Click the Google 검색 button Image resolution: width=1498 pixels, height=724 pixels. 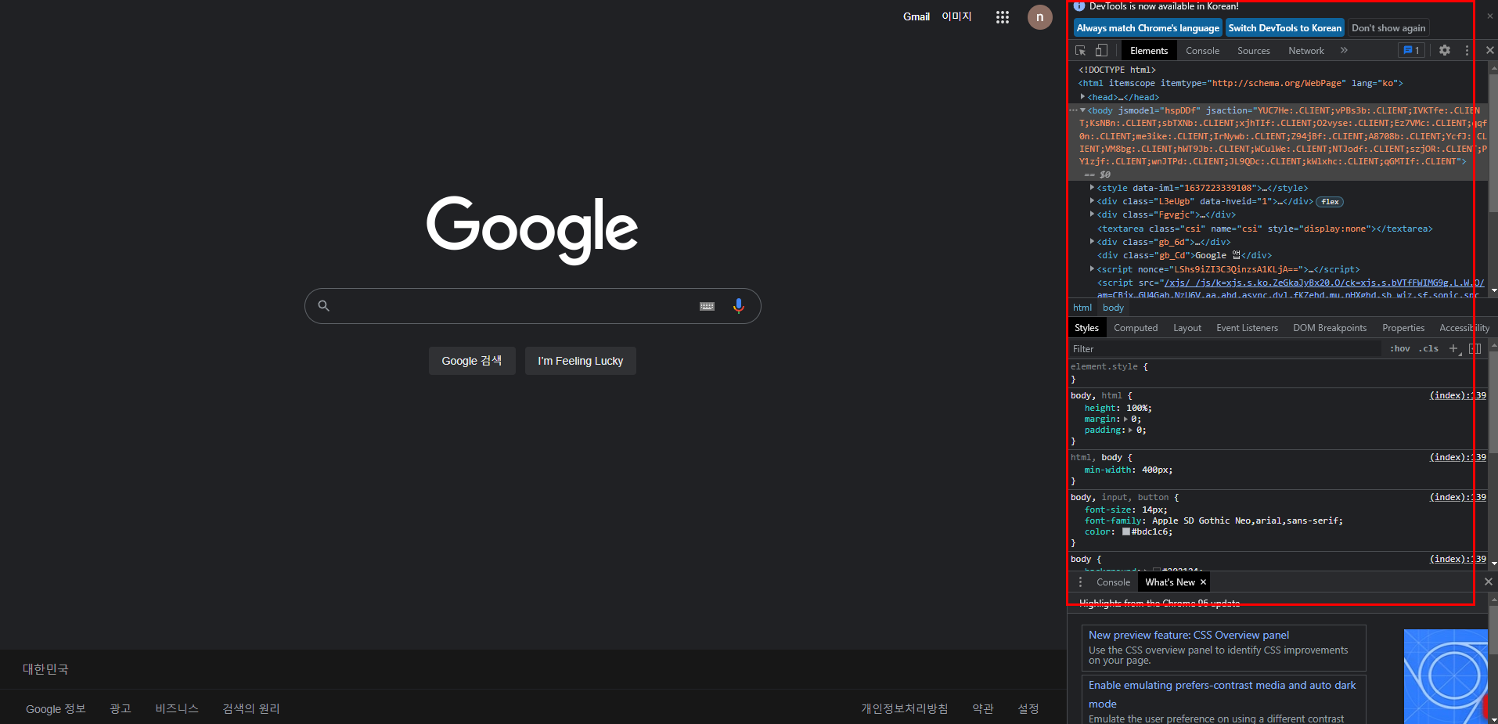click(x=472, y=361)
